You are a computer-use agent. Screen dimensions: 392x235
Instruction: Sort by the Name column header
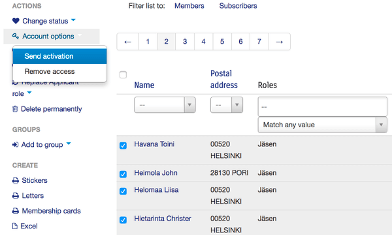tap(144, 85)
